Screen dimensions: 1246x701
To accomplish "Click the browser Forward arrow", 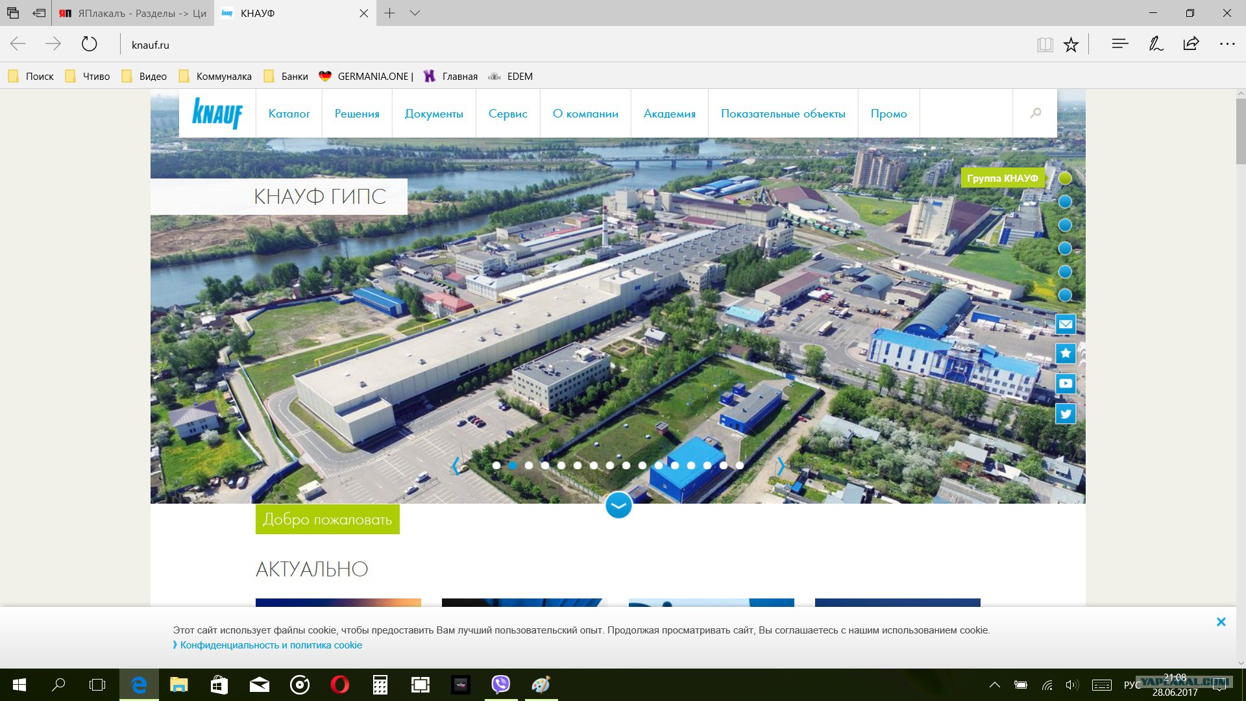I will pos(53,44).
